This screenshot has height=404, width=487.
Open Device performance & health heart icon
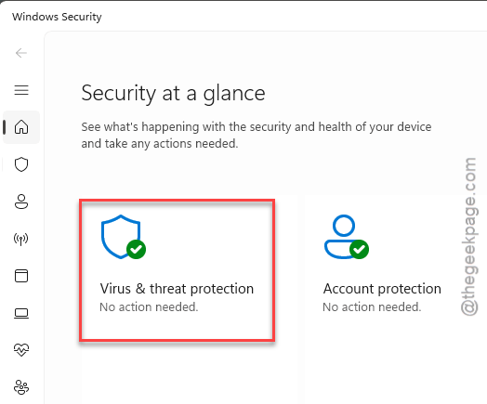(21, 350)
